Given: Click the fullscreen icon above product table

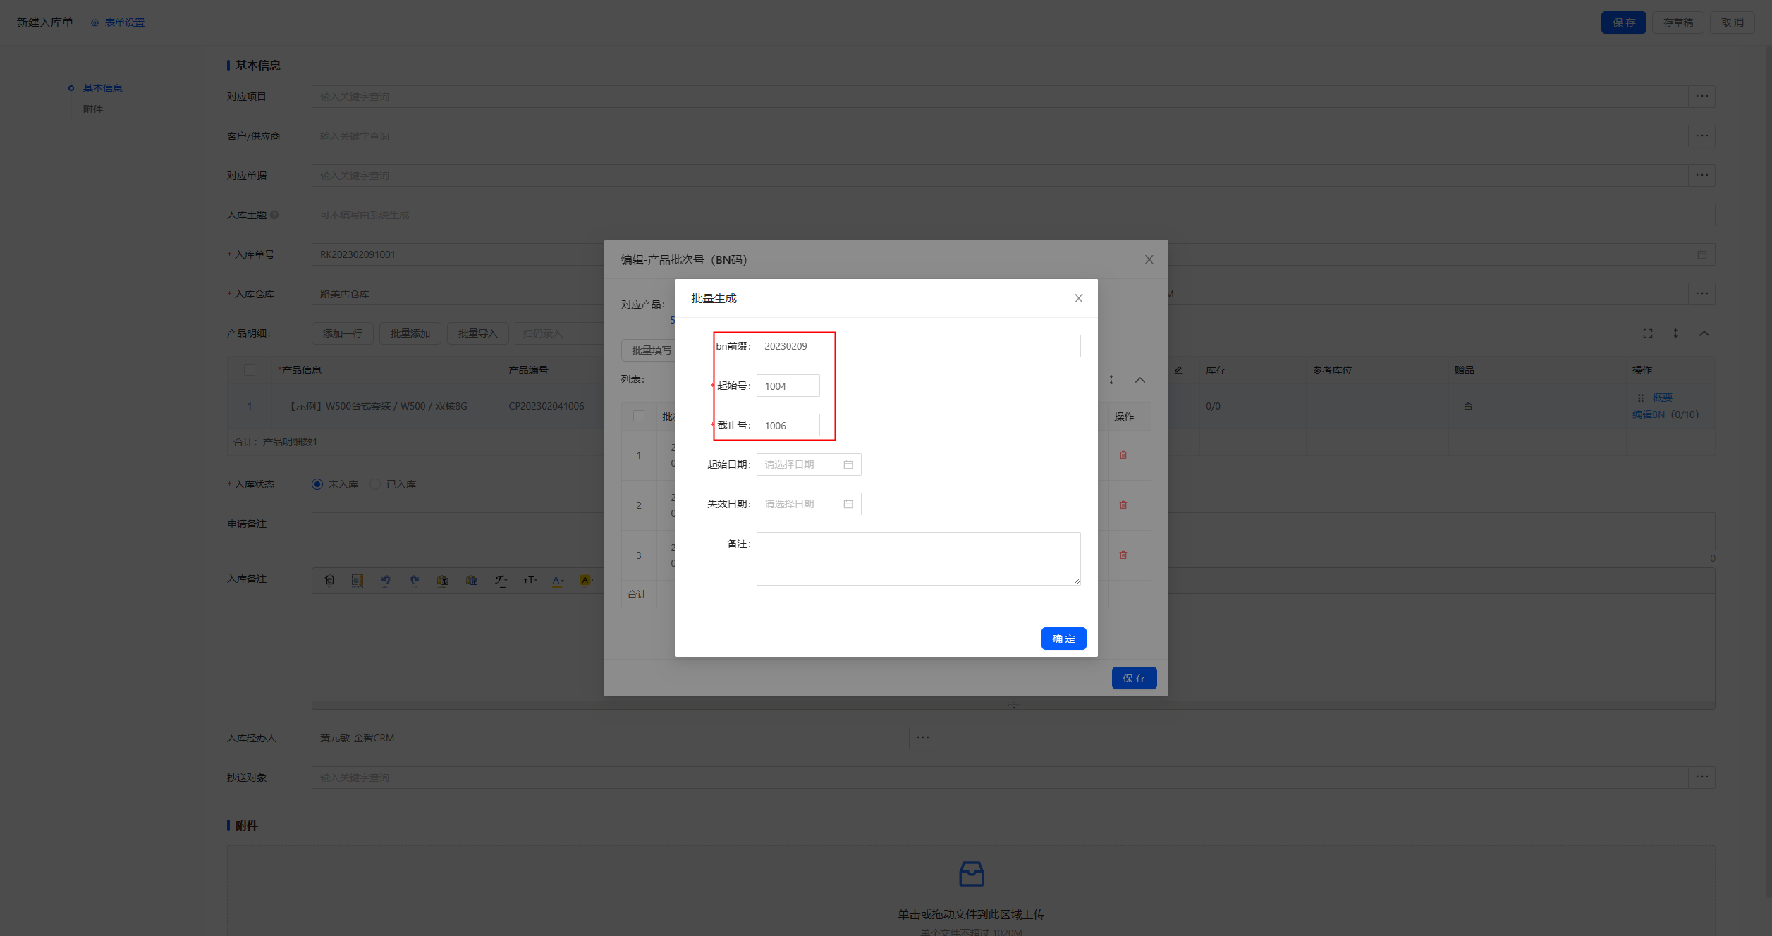Looking at the screenshot, I should click(1648, 333).
